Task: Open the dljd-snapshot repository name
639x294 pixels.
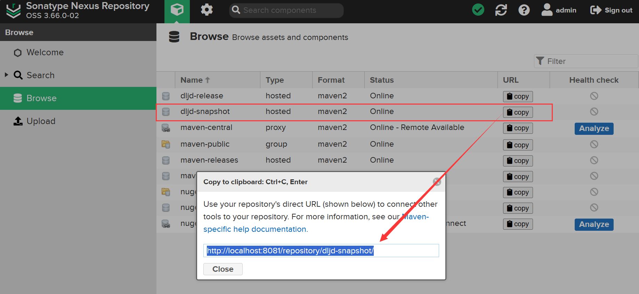Action: tap(205, 112)
